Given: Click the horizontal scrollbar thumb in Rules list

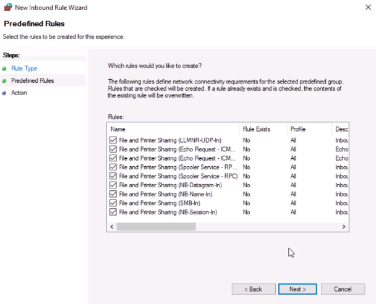Looking at the screenshot, I should click(156, 227).
